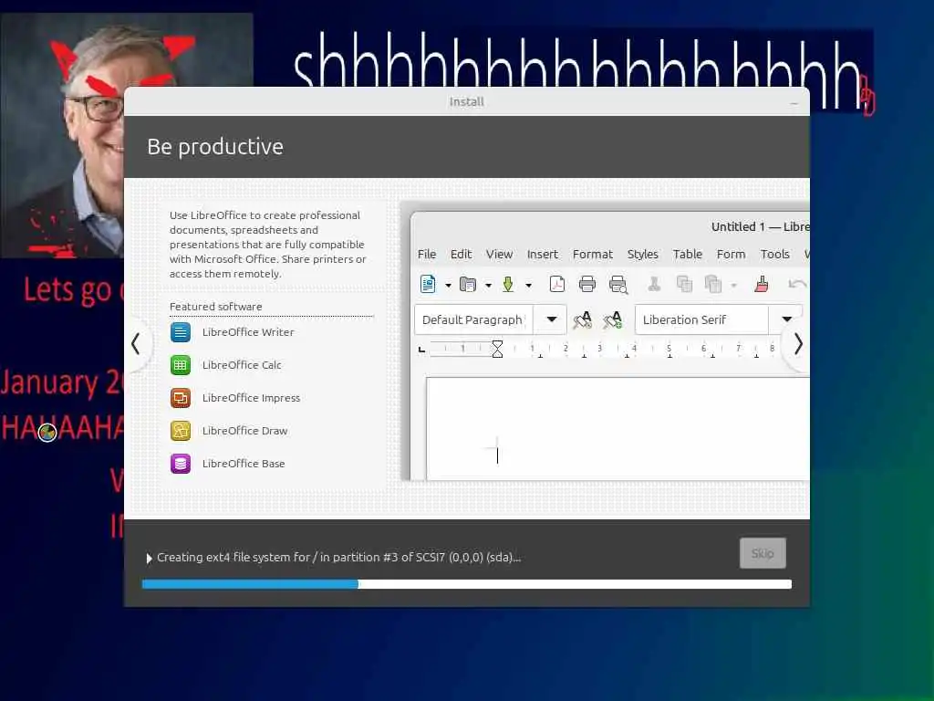Open the File menu

pos(427,255)
